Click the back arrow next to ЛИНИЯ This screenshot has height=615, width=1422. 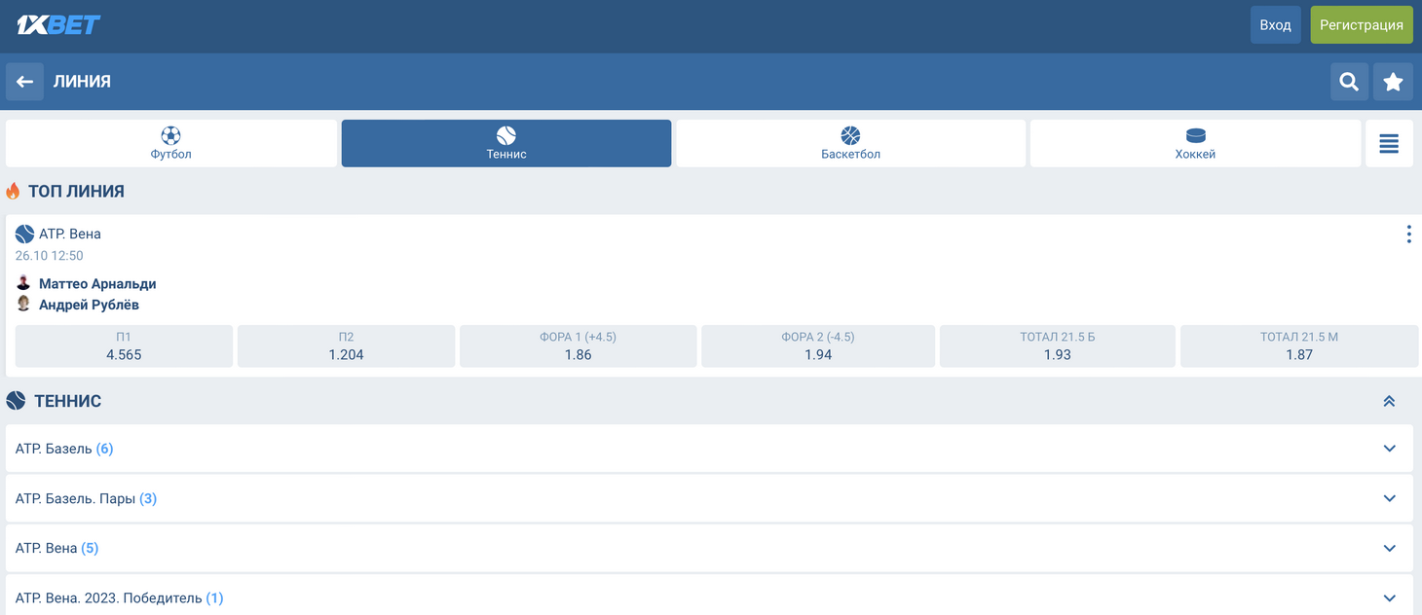24,82
